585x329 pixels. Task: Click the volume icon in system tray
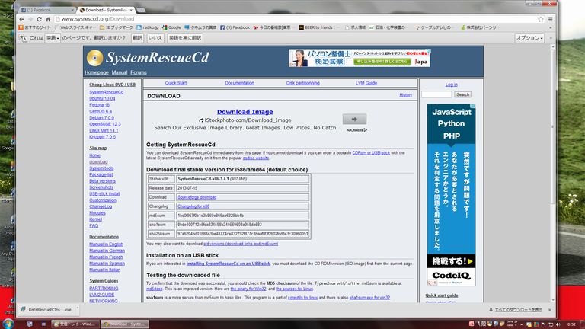pyautogui.click(x=558, y=324)
